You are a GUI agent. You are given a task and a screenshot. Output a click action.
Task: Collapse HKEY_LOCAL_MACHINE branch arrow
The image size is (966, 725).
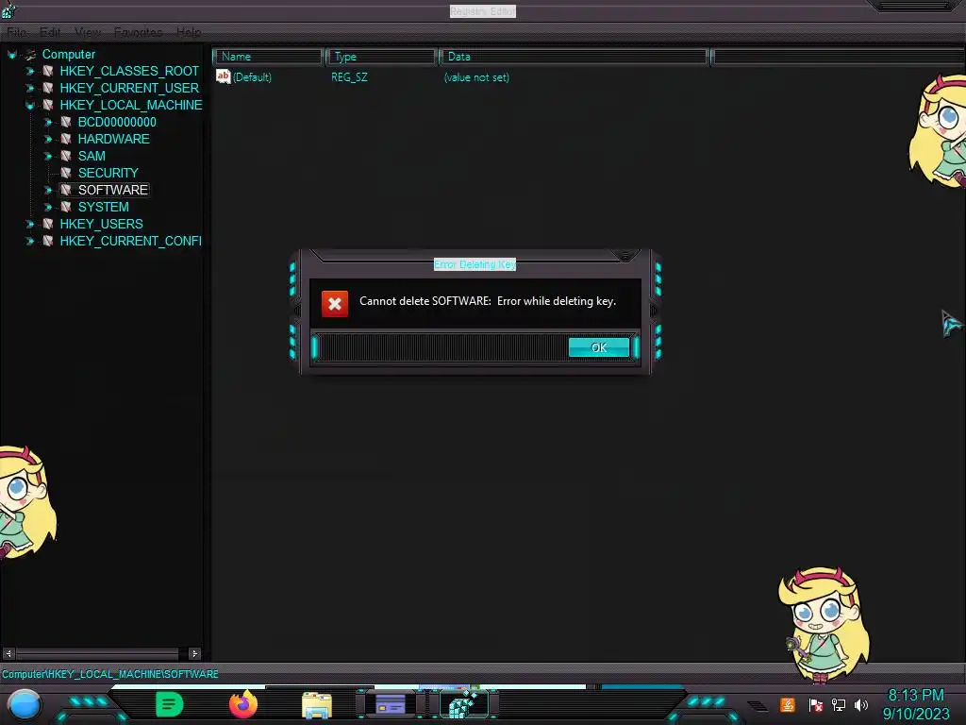(x=29, y=106)
